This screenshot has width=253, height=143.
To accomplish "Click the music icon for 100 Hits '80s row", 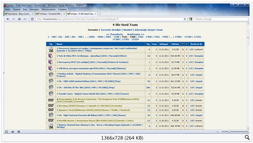I will [x=51, y=87].
